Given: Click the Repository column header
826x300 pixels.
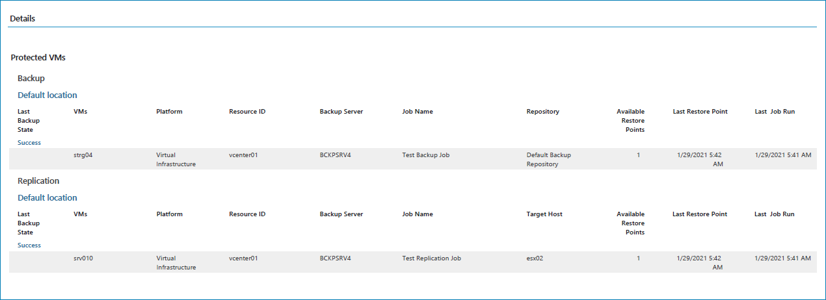Looking at the screenshot, I should 542,112.
